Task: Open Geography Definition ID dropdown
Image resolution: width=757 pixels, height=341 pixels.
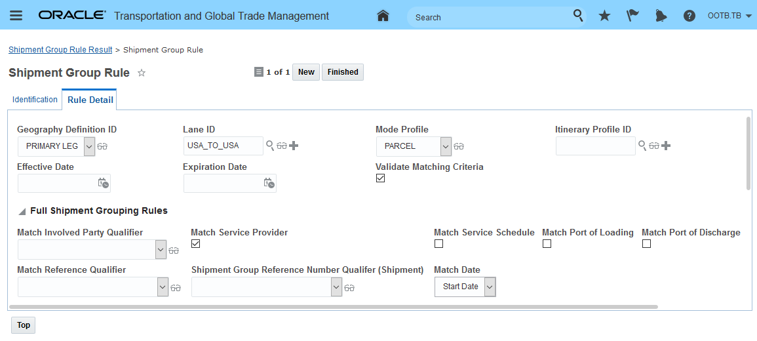Action: (x=90, y=146)
